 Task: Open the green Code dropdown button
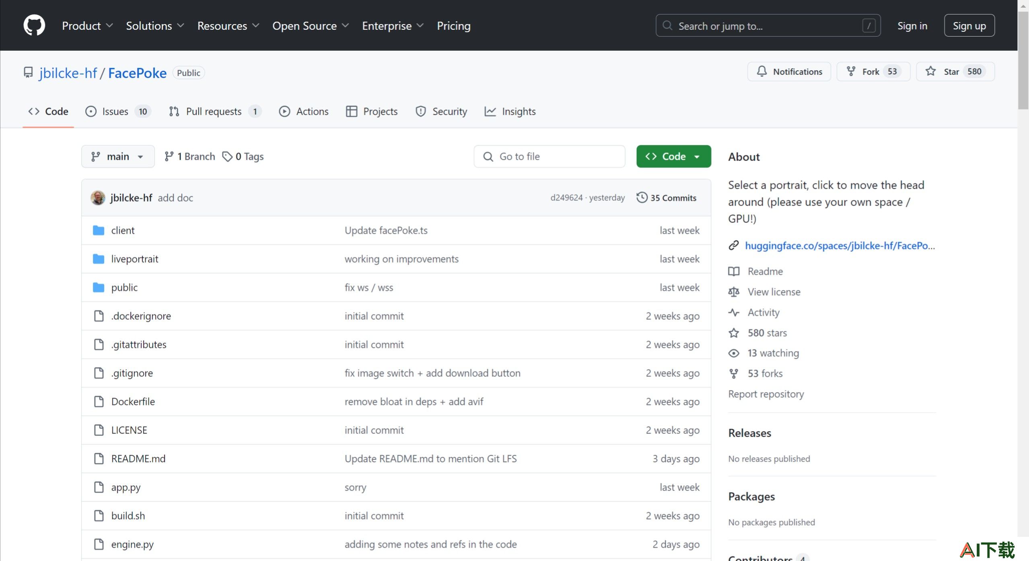673,156
